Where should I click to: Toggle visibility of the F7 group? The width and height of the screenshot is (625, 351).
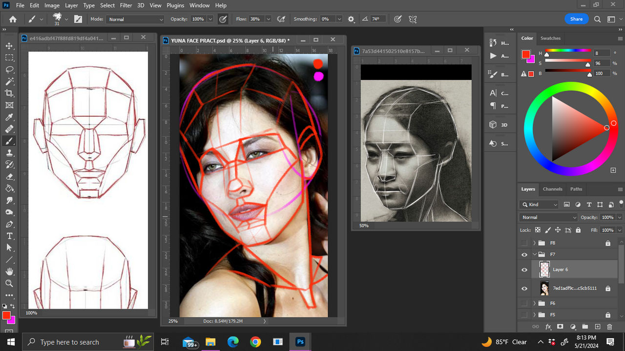524,254
